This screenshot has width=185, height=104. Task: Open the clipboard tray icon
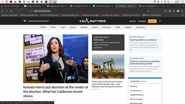click(155, 2)
